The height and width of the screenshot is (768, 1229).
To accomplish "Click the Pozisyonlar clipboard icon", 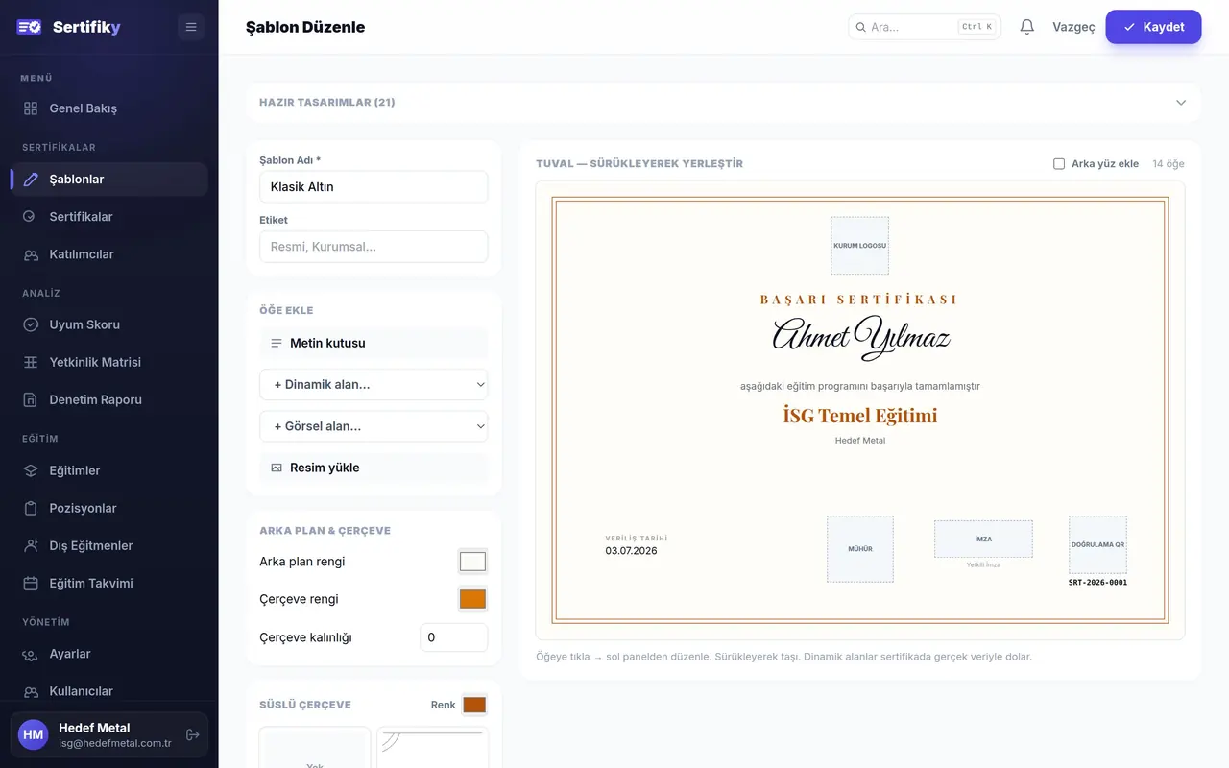I will click(x=31, y=508).
